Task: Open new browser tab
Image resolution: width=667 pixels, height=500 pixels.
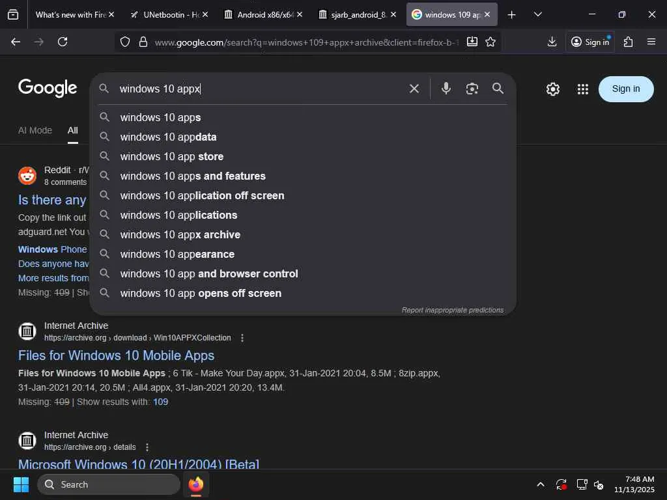Action: pyautogui.click(x=512, y=15)
